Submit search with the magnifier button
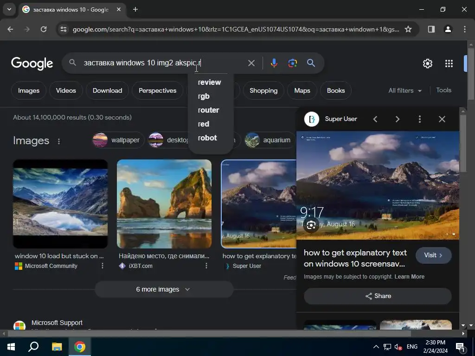This screenshot has width=475, height=356. [311, 63]
